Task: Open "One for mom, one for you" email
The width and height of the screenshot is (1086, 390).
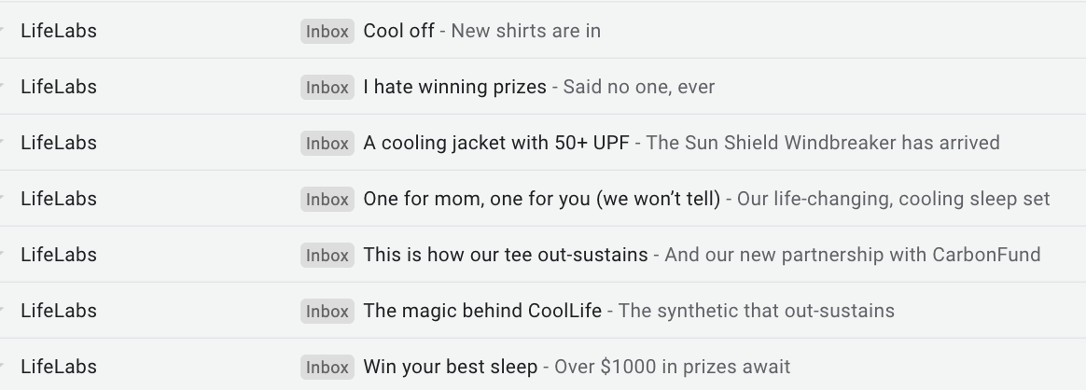Action: pos(542,200)
